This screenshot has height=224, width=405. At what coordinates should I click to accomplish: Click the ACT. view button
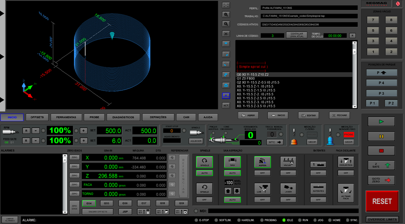(x=226, y=105)
